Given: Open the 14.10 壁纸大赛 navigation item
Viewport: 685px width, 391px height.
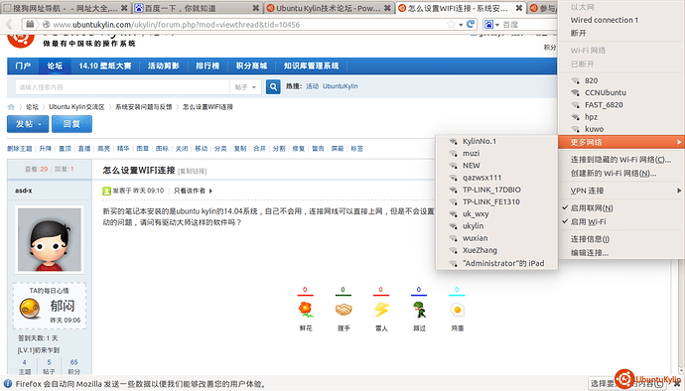Looking at the screenshot, I should point(105,65).
